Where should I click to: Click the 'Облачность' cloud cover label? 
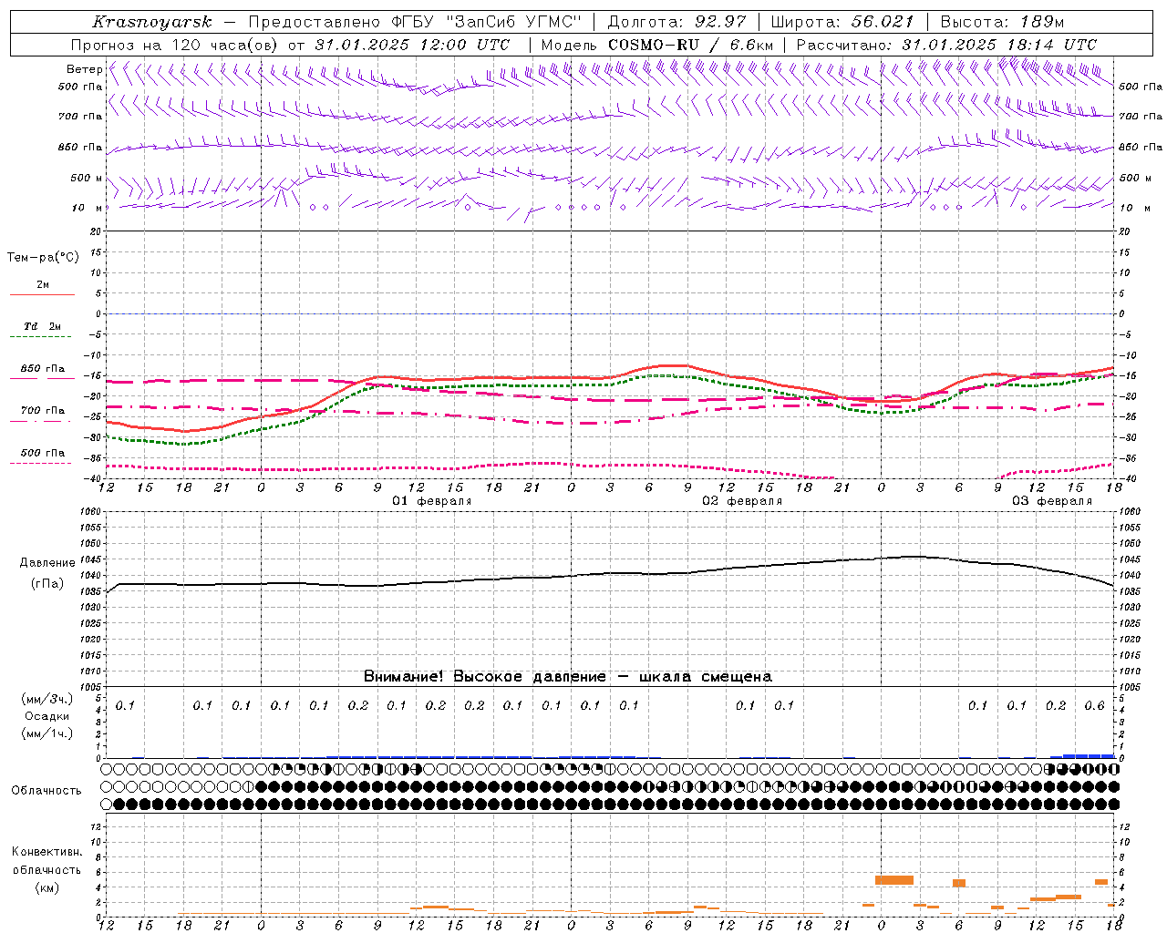46,791
